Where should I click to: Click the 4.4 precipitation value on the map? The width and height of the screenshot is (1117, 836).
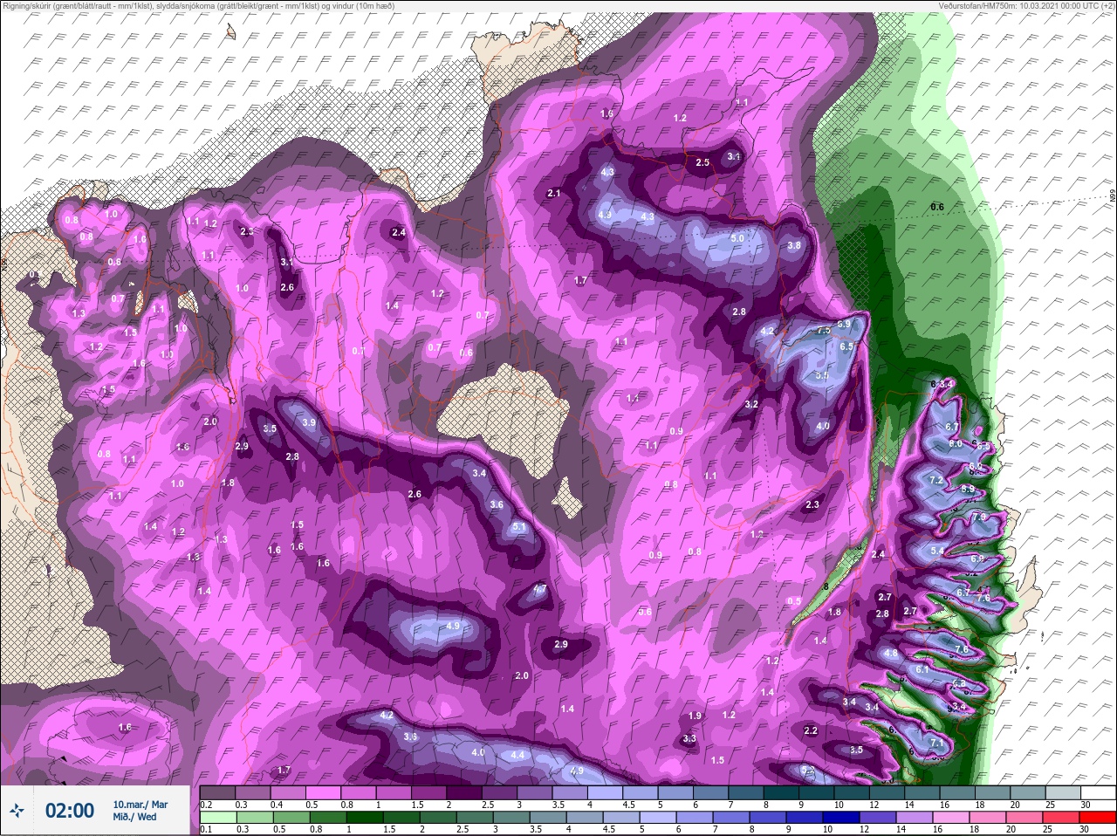[x=517, y=755]
